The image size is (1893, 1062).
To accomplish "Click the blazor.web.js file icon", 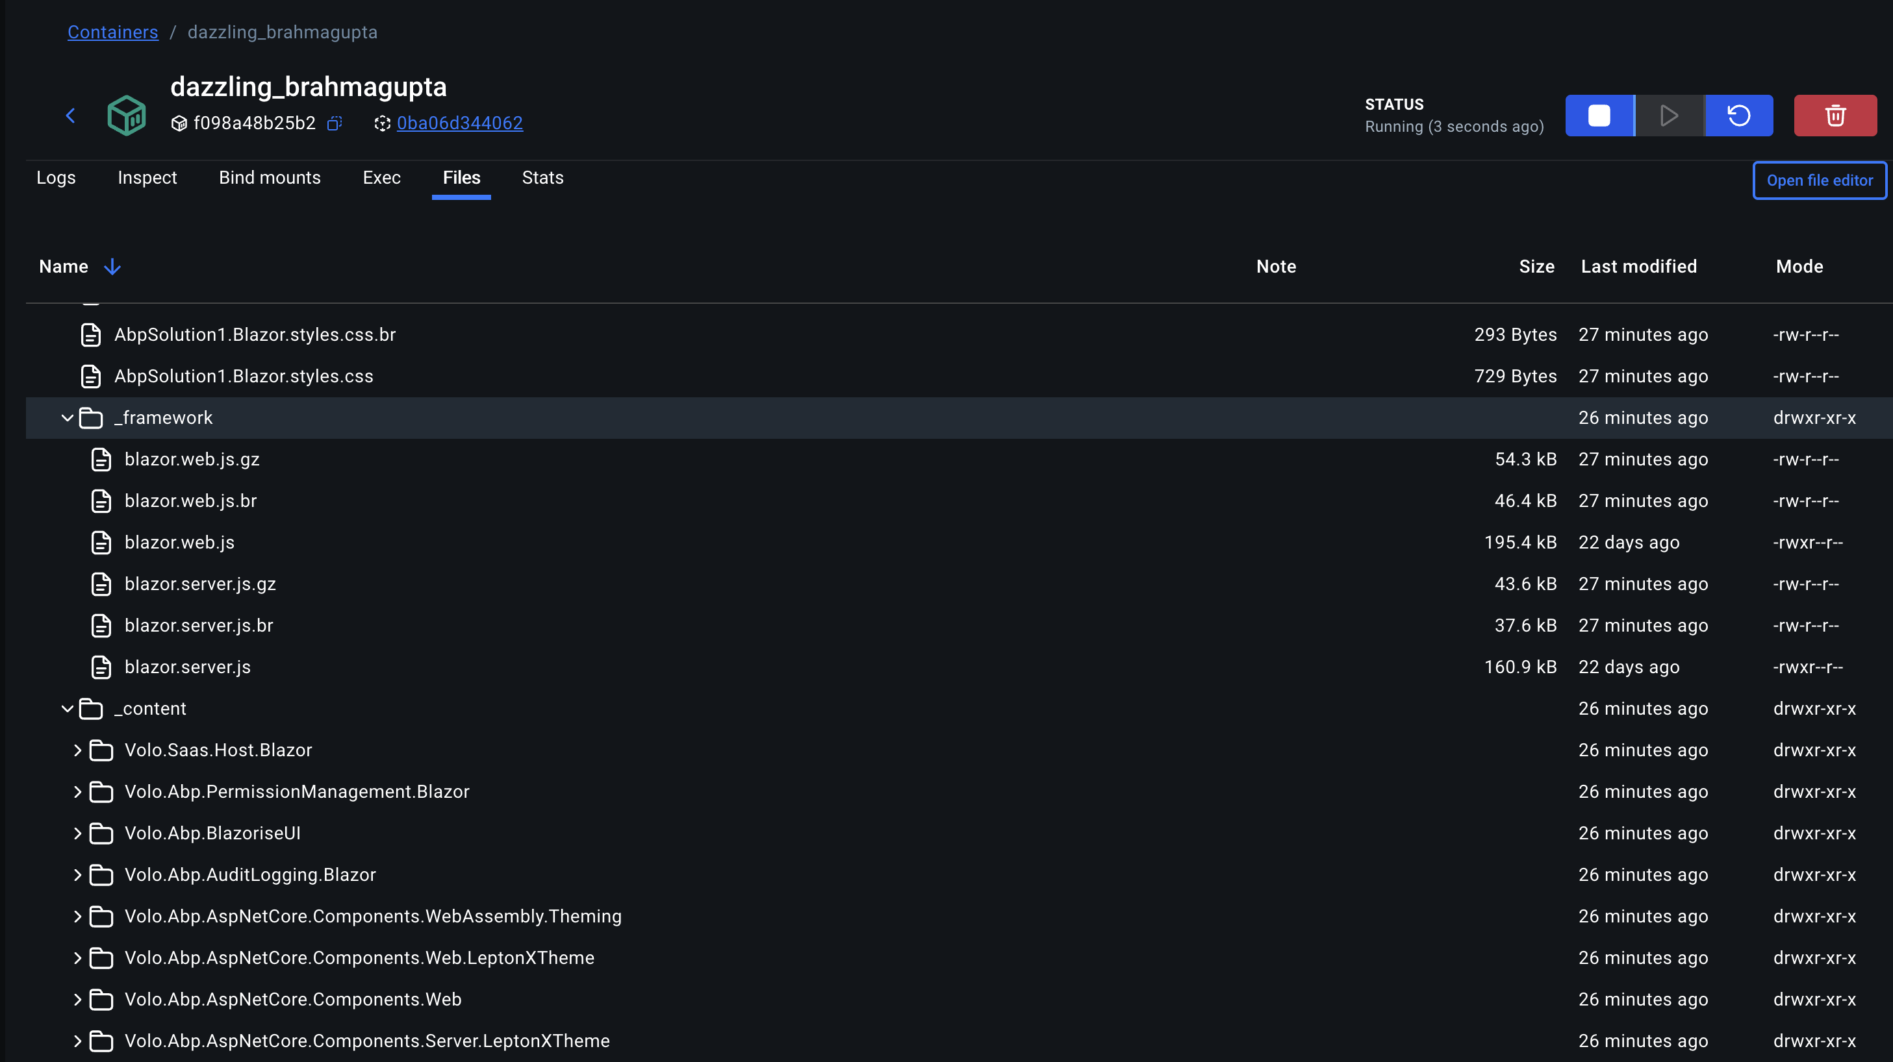I will 101,543.
